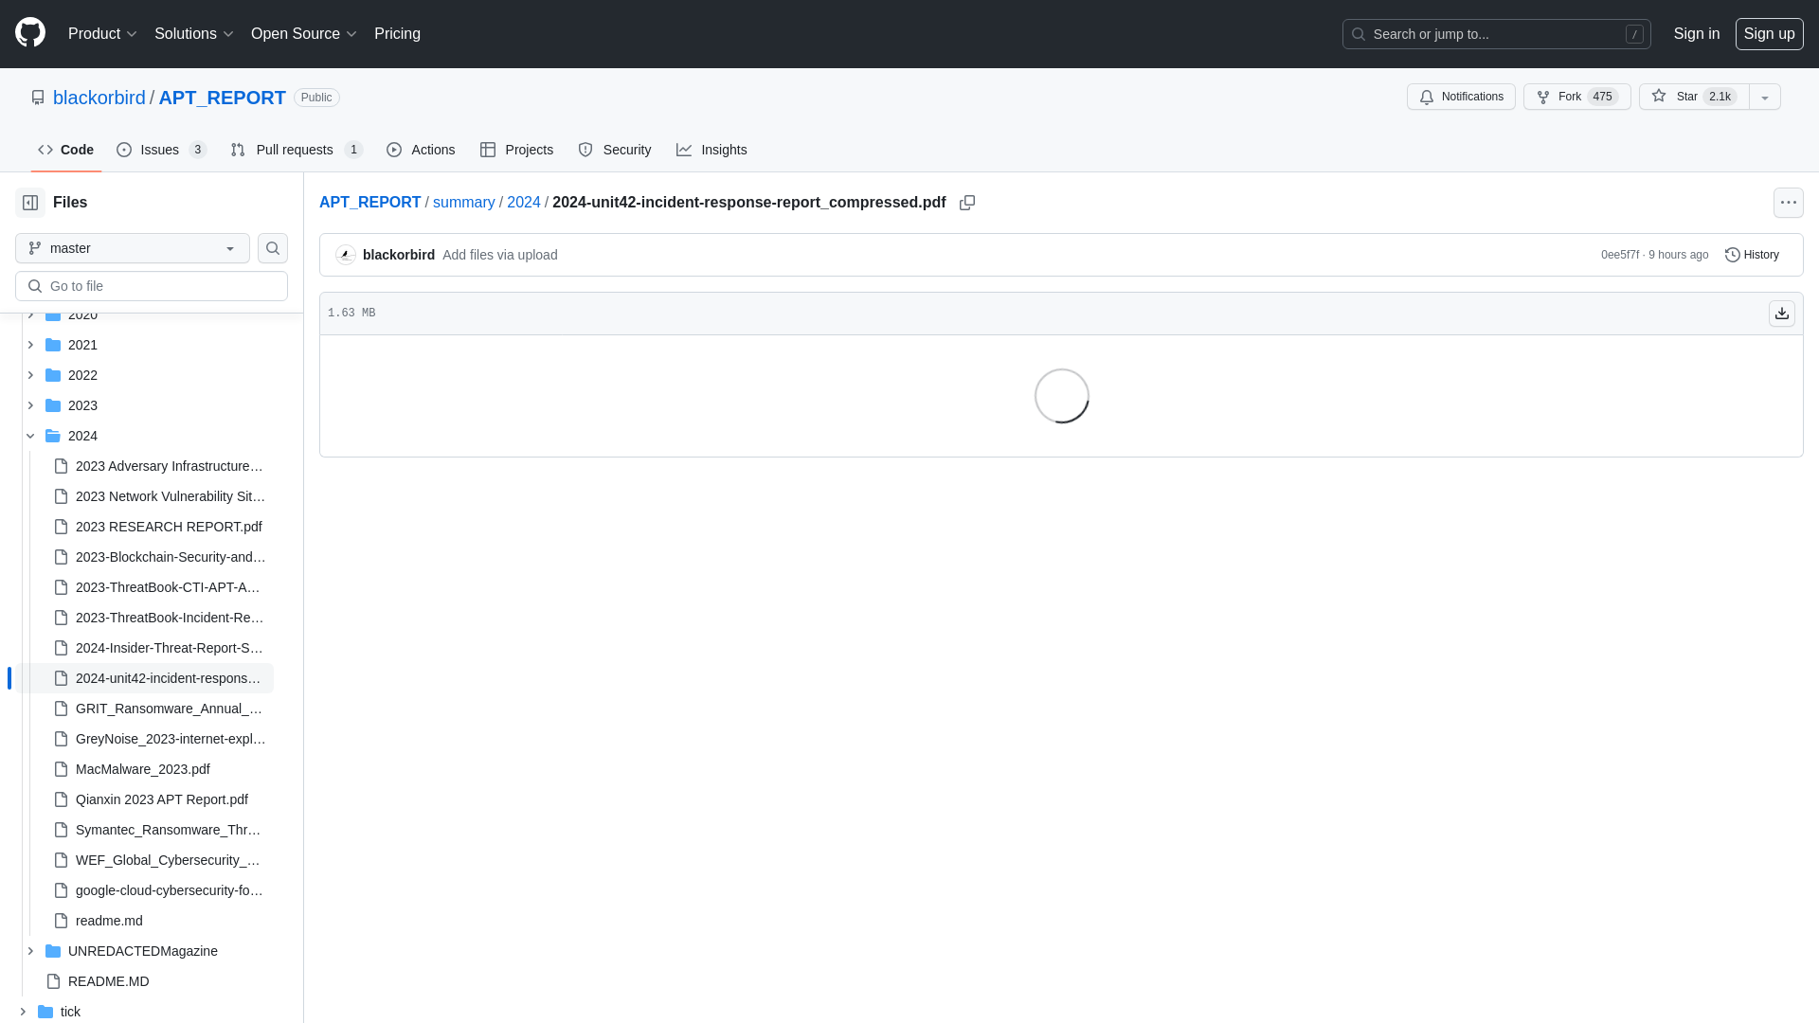Switch to the Insights tab

point(711,150)
